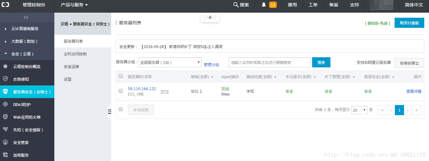The image size is (429, 161).
Task: Collapse 安全（云盾）section
Action: [27, 54]
